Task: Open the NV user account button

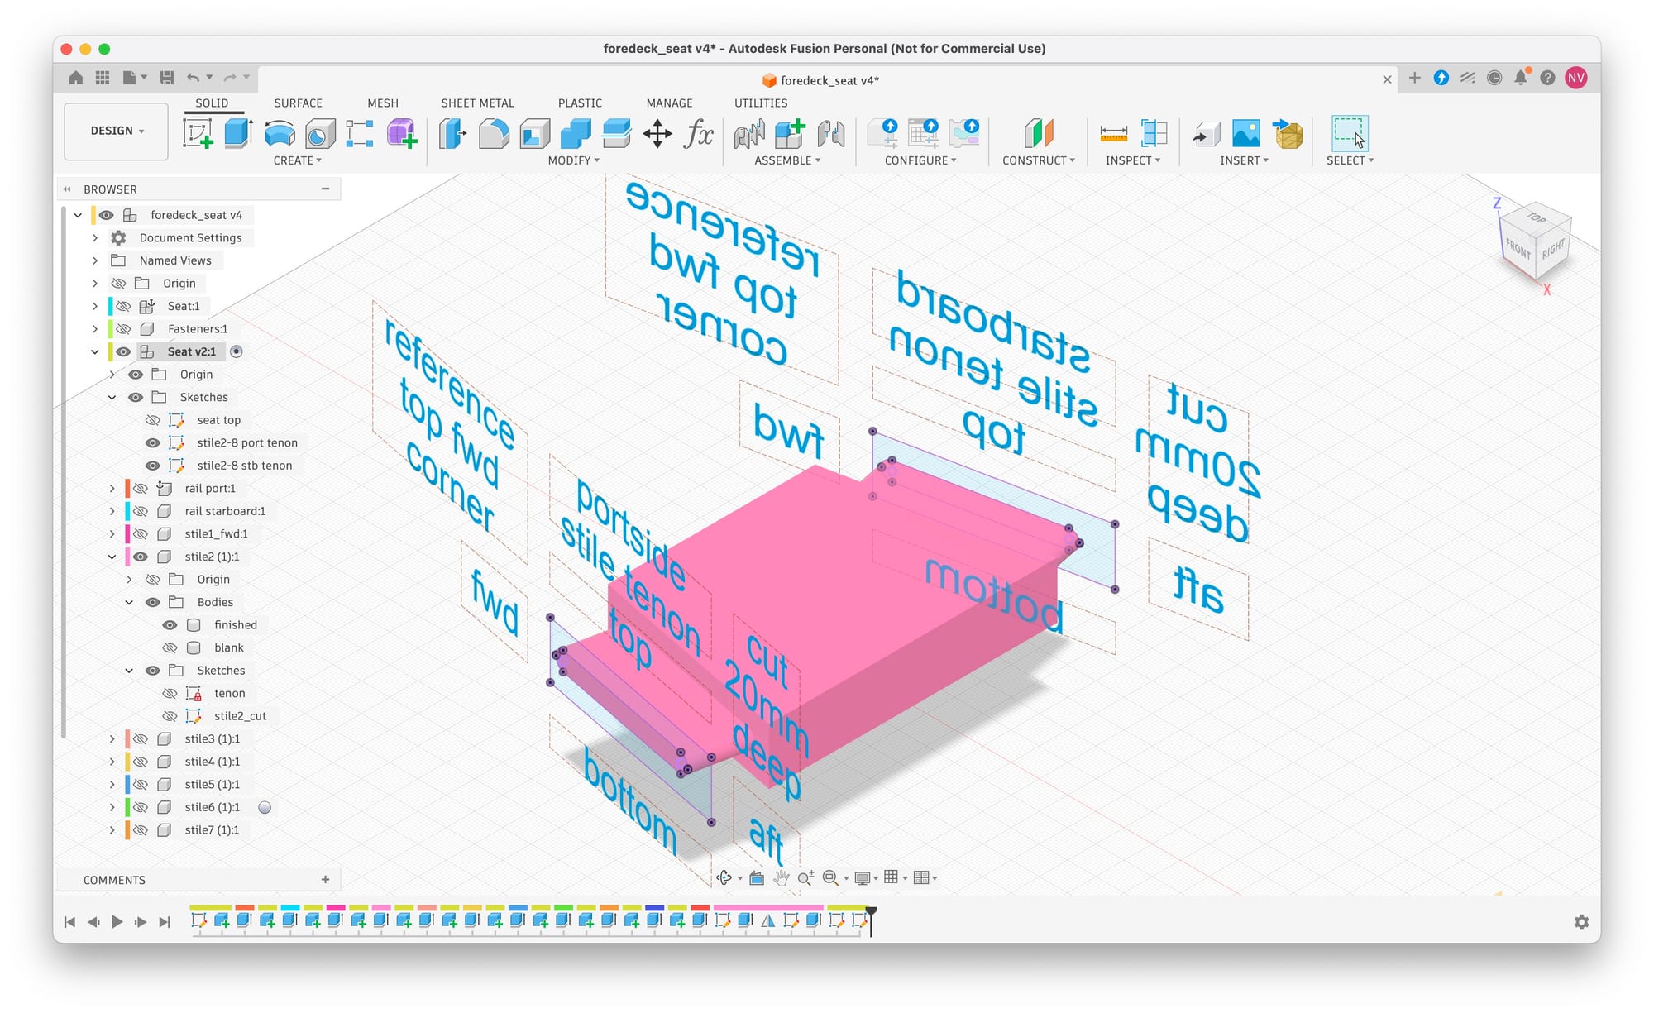Action: tap(1576, 78)
